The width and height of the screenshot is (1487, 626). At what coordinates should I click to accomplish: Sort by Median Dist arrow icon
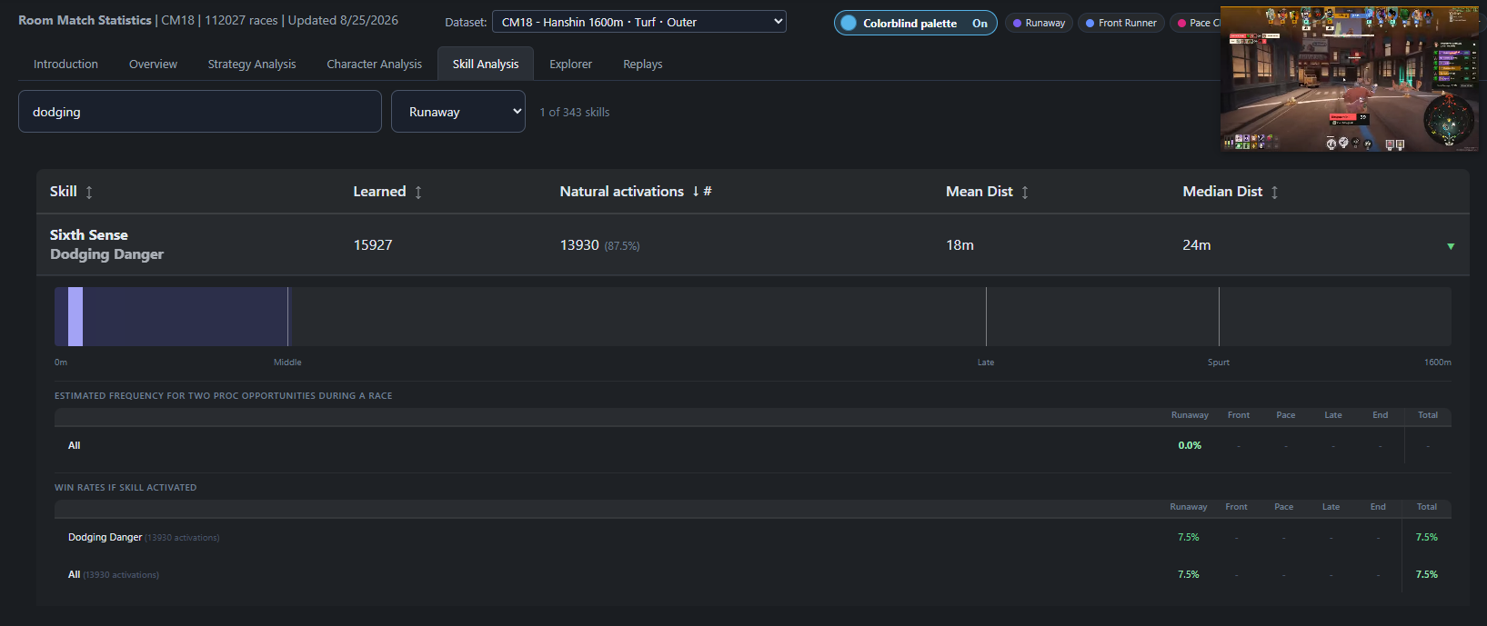coord(1274,193)
